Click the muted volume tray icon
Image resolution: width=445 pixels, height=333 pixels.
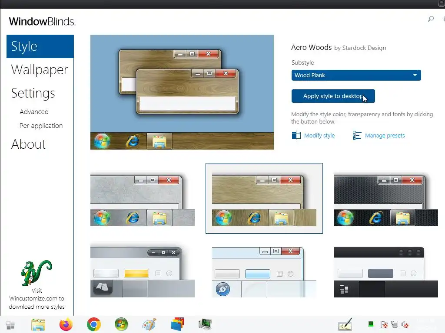click(405, 324)
